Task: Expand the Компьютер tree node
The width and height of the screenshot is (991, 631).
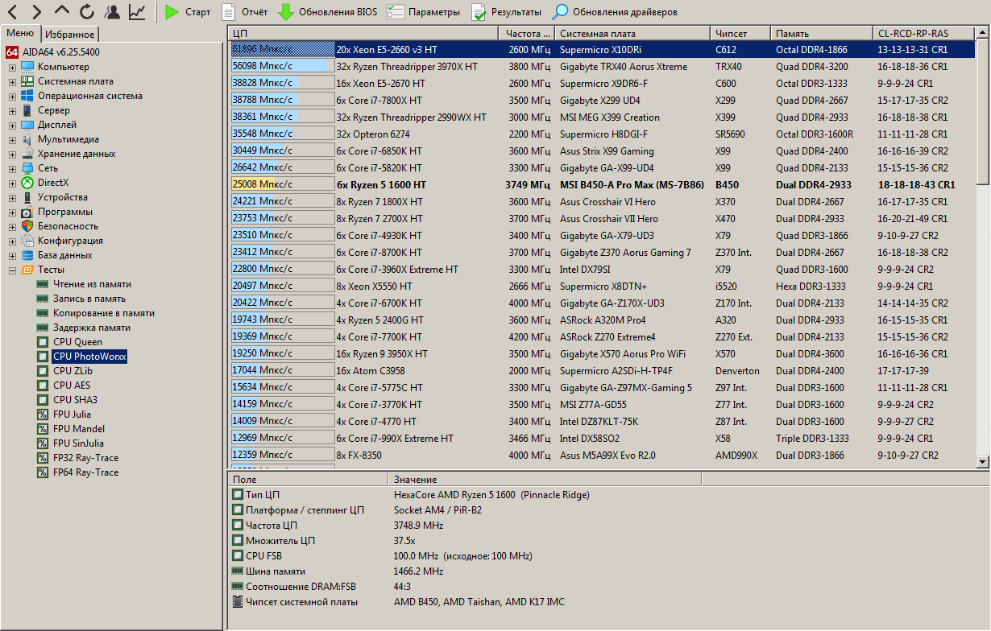Action: pyautogui.click(x=12, y=67)
